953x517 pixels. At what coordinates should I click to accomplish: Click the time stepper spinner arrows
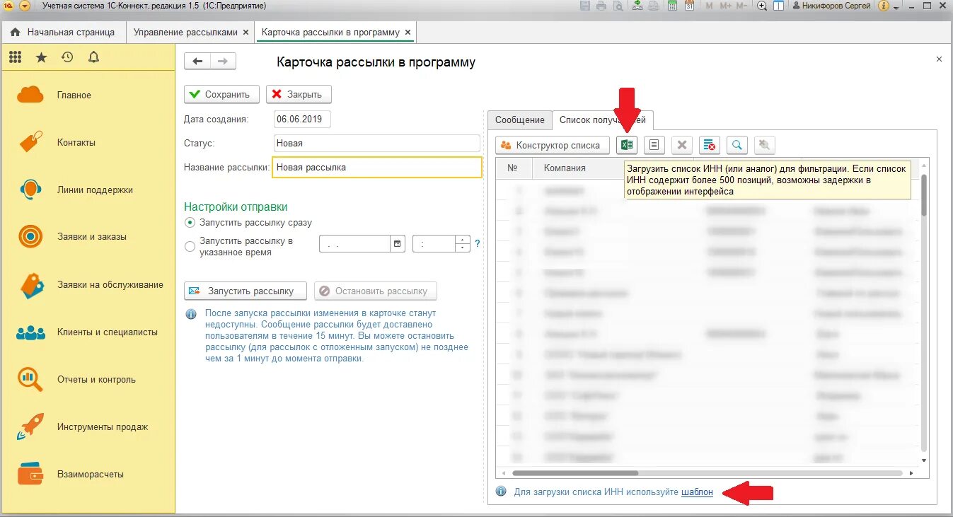pos(463,244)
